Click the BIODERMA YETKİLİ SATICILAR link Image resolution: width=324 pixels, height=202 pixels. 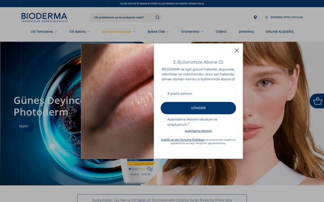(x=286, y=18)
